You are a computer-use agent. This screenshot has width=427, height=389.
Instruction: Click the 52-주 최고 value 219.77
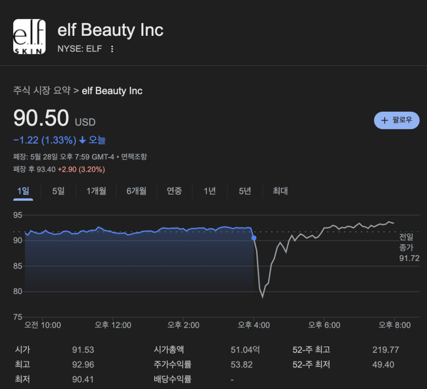click(x=385, y=350)
